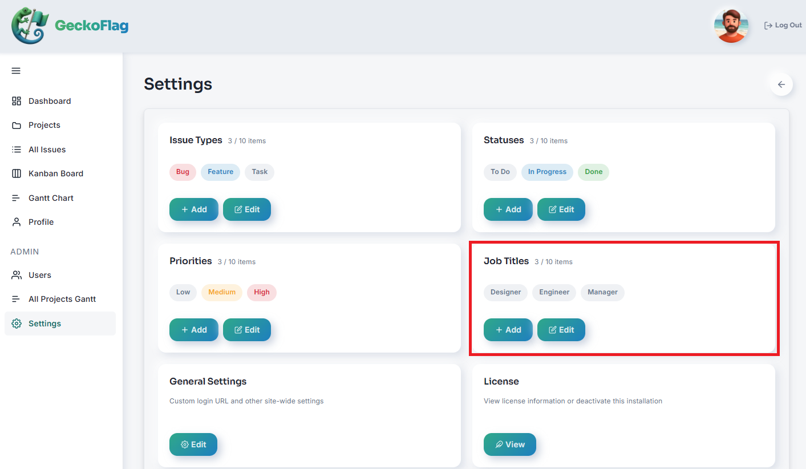Image resolution: width=806 pixels, height=469 pixels.
Task: Toggle the hamburger sidebar menu icon
Action: (16, 71)
